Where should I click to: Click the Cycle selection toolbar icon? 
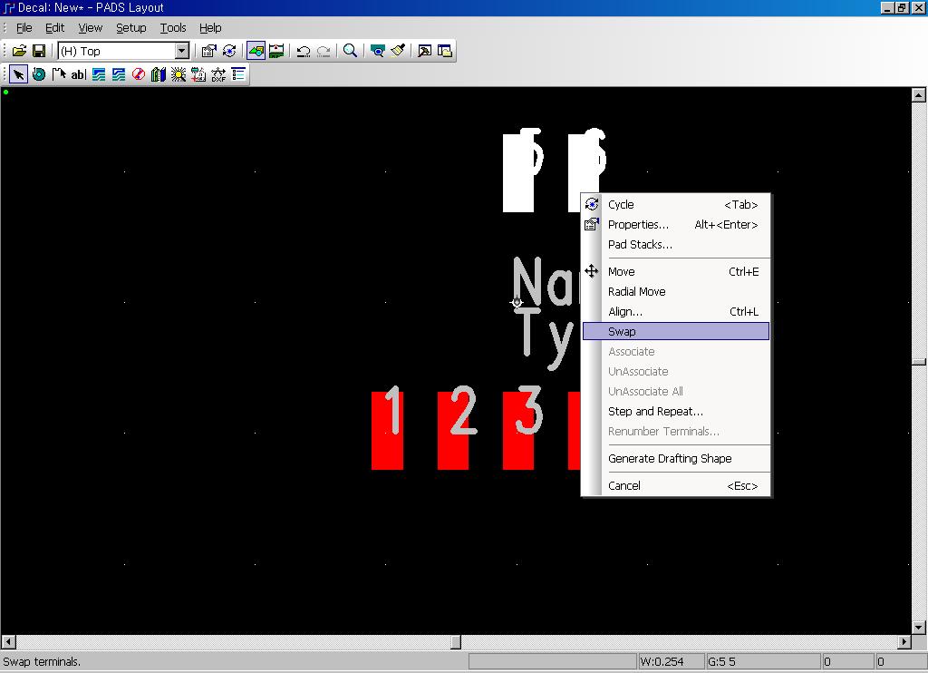click(x=229, y=51)
